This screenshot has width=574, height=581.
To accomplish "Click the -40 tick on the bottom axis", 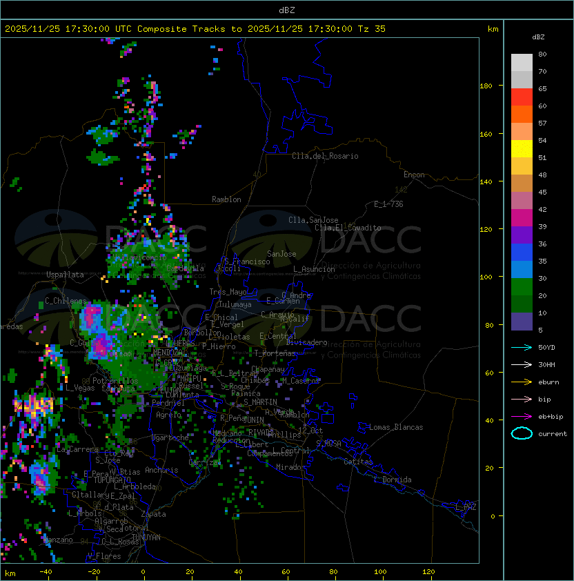I will [46, 572].
